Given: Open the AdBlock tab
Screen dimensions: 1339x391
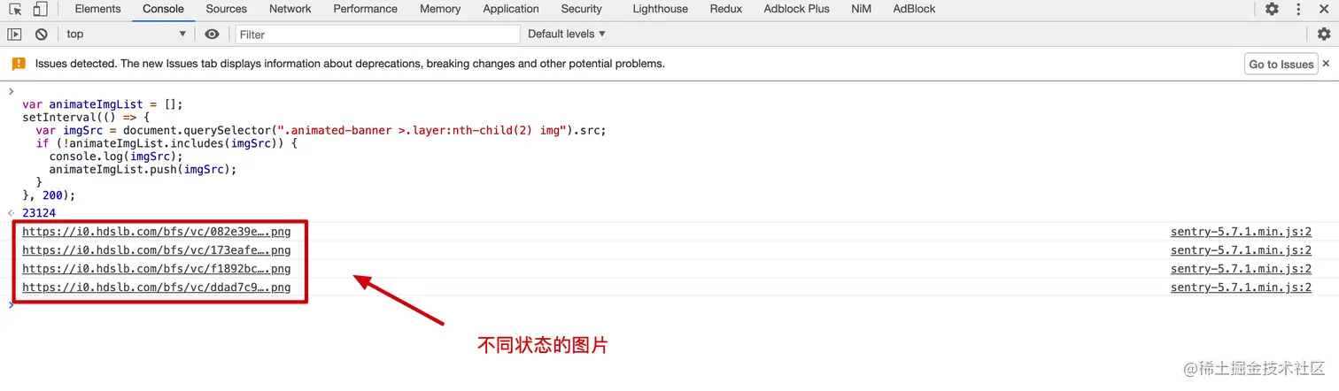Looking at the screenshot, I should 914,9.
